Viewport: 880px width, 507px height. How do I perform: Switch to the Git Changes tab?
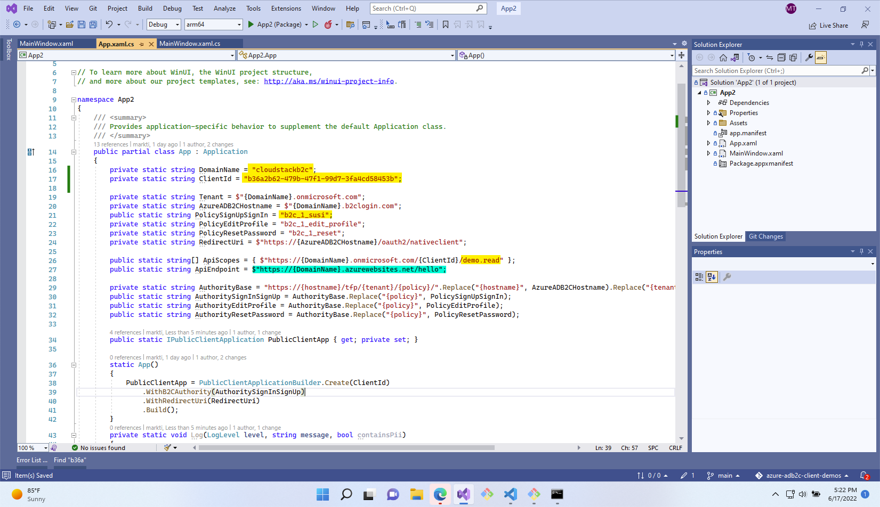tap(765, 236)
